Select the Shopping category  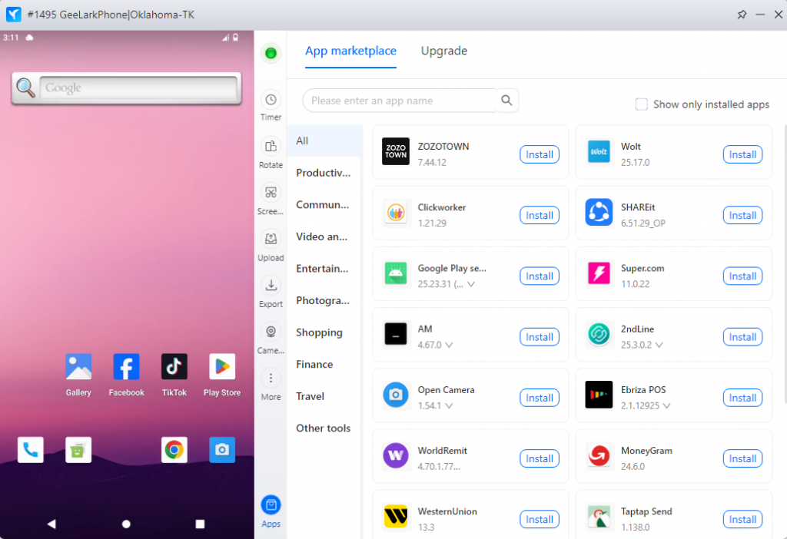324,332
